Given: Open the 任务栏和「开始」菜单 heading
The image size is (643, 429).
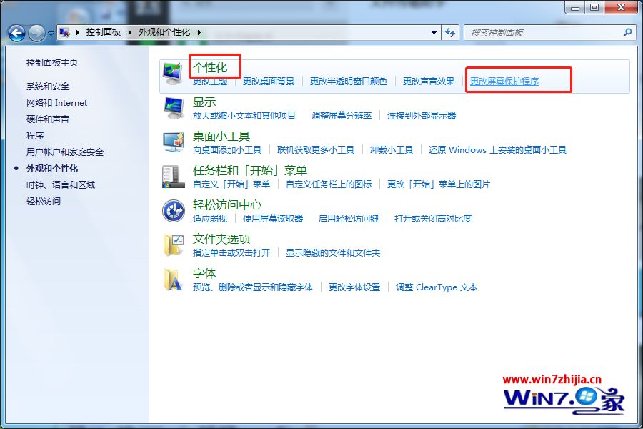Looking at the screenshot, I should pos(250,170).
